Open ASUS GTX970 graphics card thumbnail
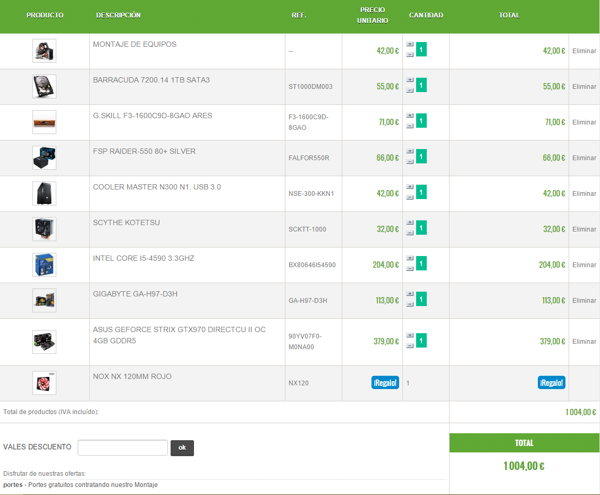 45,341
